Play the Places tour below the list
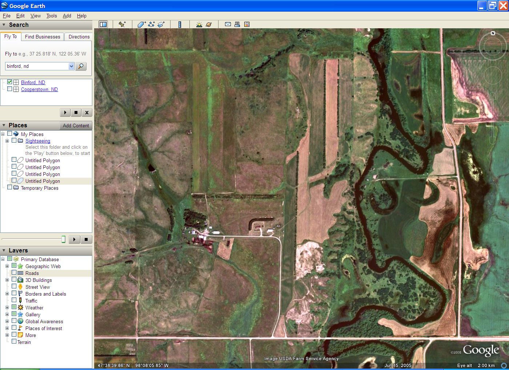The image size is (509, 370). click(74, 239)
